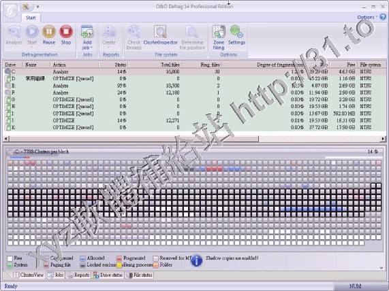This screenshot has width=389, height=291.
Task: Click the Being processed legend swatch
Action: coord(119,265)
